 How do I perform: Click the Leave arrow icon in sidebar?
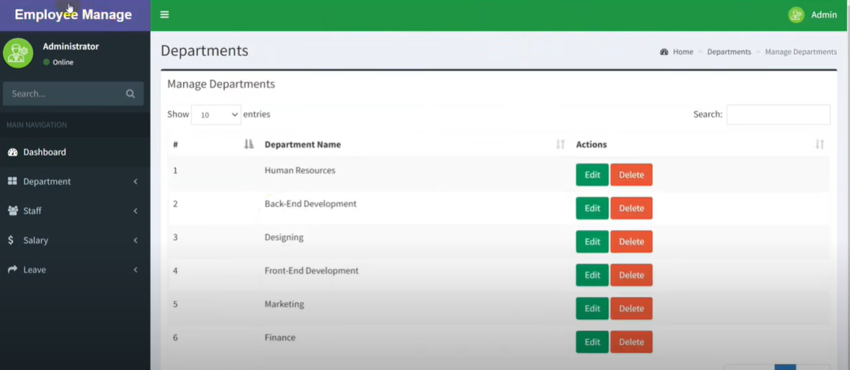coord(12,270)
